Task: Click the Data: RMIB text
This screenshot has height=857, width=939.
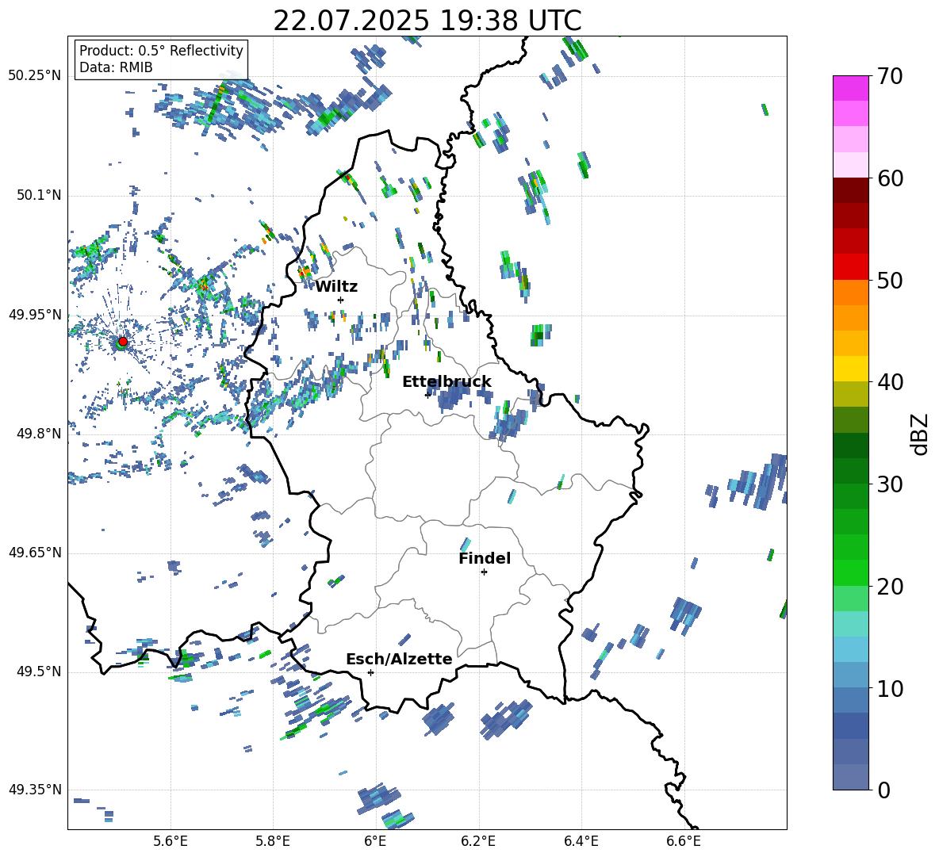Action: 116,67
